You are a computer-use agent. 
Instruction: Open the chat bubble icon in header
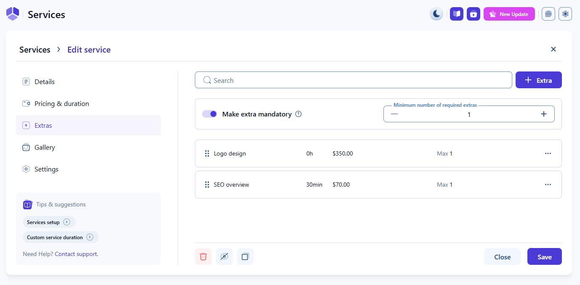click(x=548, y=14)
